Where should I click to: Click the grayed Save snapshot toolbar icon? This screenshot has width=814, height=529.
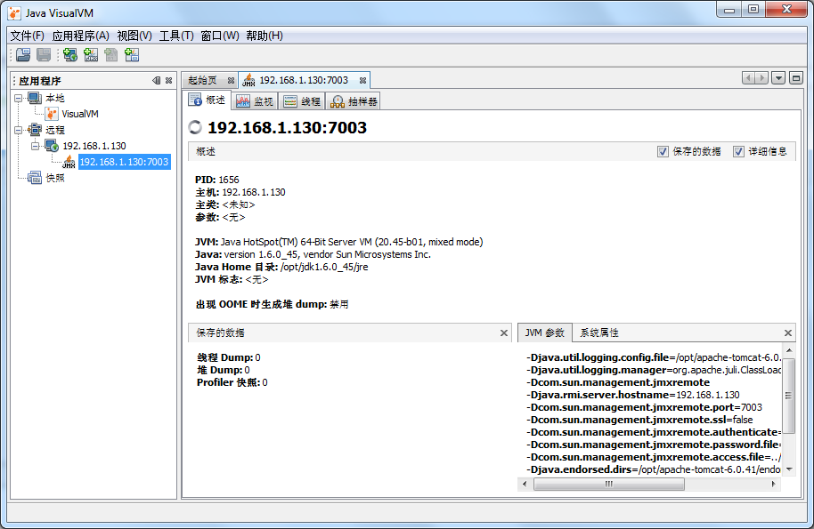pos(45,55)
